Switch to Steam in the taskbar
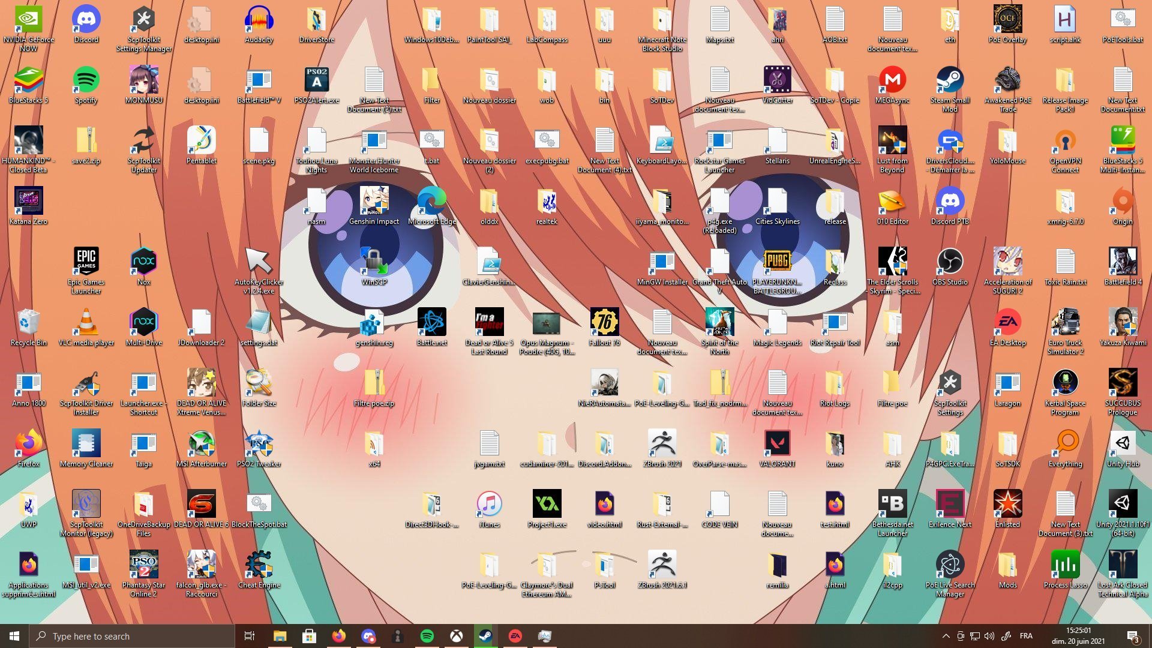 485,636
